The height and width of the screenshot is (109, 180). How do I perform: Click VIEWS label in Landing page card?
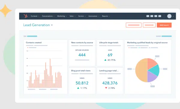110,78
